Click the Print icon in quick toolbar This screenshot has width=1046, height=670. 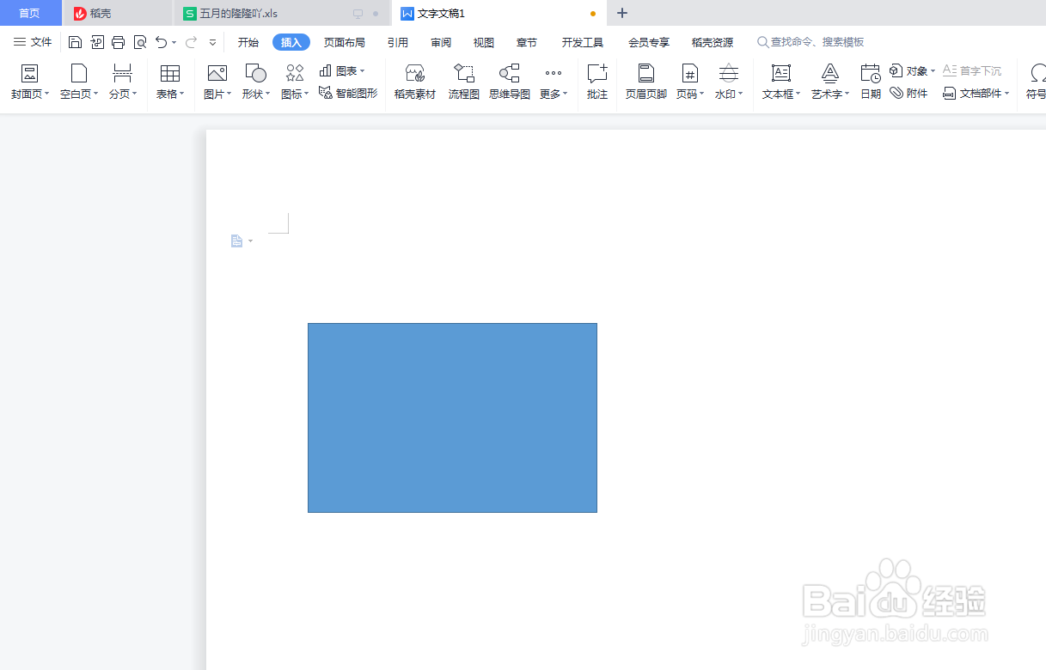(119, 42)
